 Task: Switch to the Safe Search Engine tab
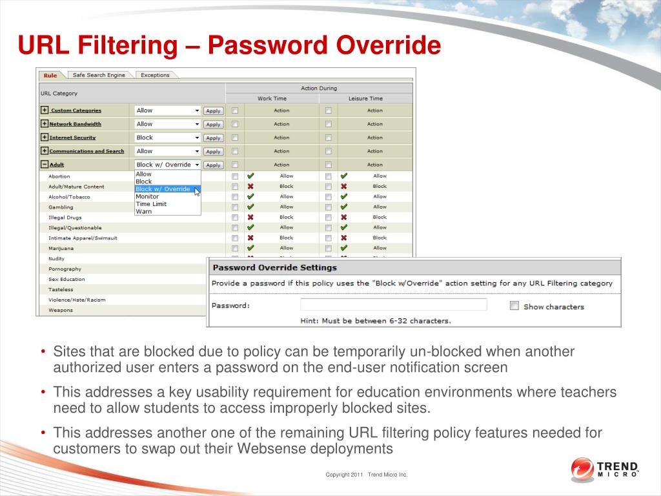pyautogui.click(x=99, y=75)
